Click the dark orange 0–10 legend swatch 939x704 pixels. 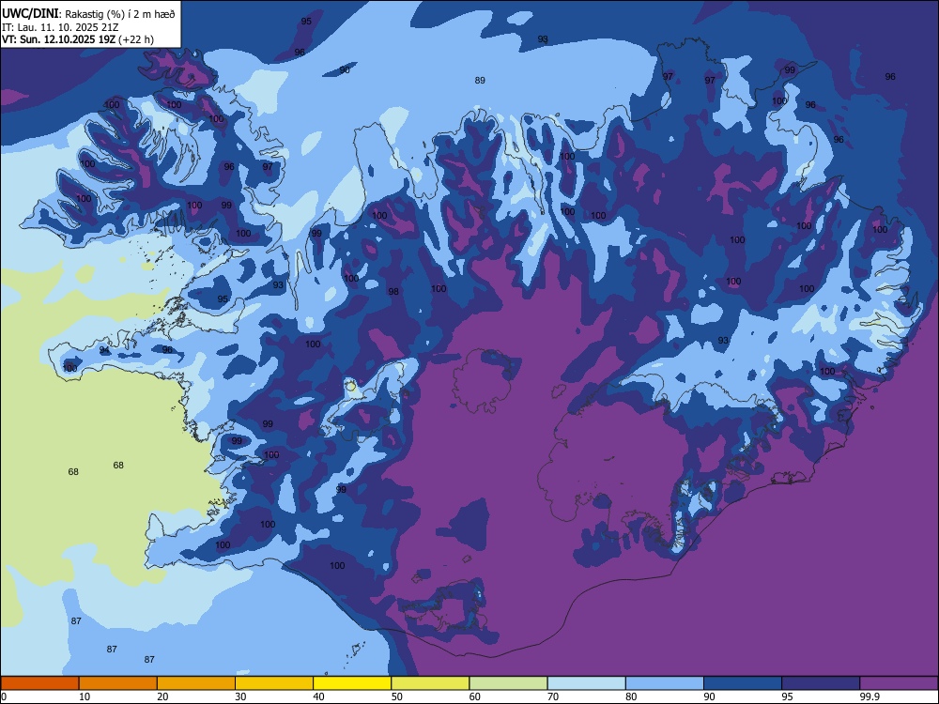(39, 683)
